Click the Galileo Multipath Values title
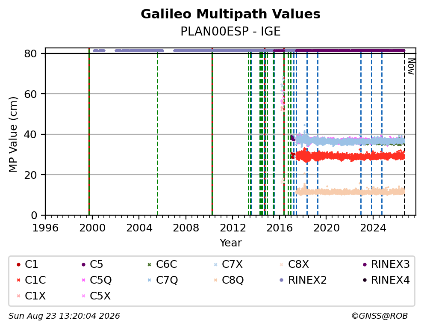424x329 pixels. (231, 14)
